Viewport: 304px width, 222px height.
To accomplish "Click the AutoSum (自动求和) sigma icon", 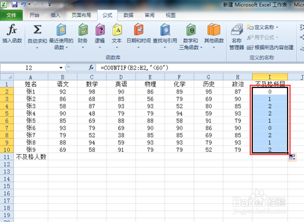I will click(37, 30).
